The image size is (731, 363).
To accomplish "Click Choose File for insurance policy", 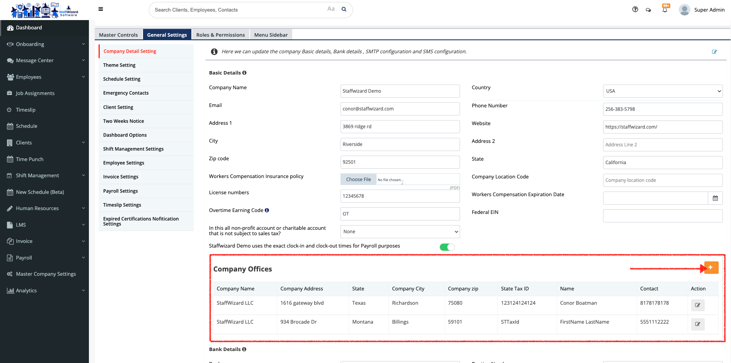I will click(x=358, y=180).
